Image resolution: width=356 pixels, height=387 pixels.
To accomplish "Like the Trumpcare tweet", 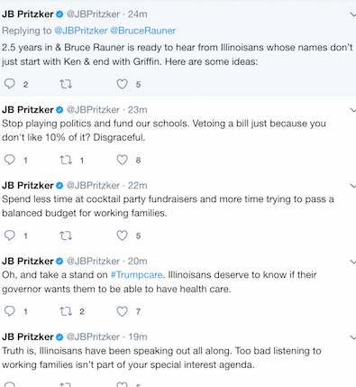I will pyautogui.click(x=122, y=311).
